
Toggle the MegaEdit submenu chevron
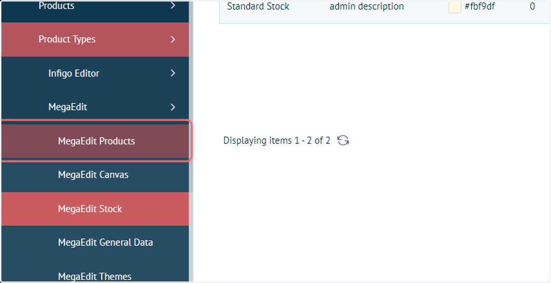click(173, 107)
